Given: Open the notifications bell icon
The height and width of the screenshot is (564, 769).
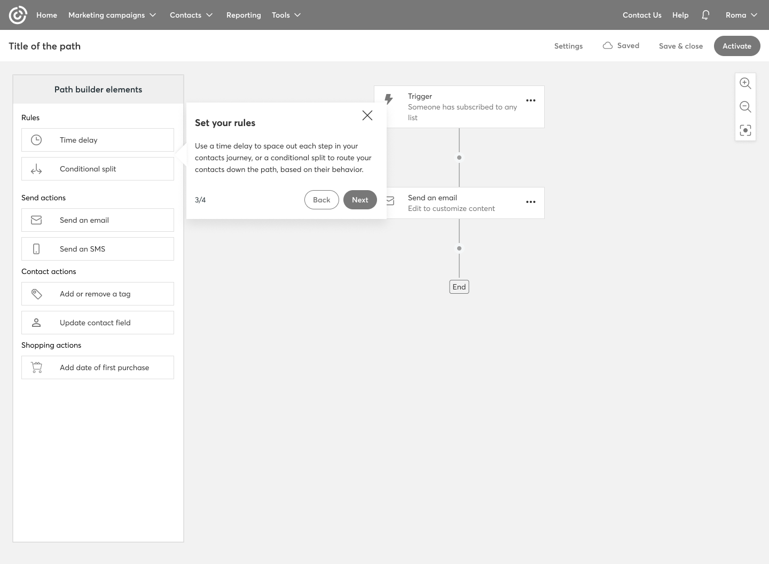Looking at the screenshot, I should (705, 15).
